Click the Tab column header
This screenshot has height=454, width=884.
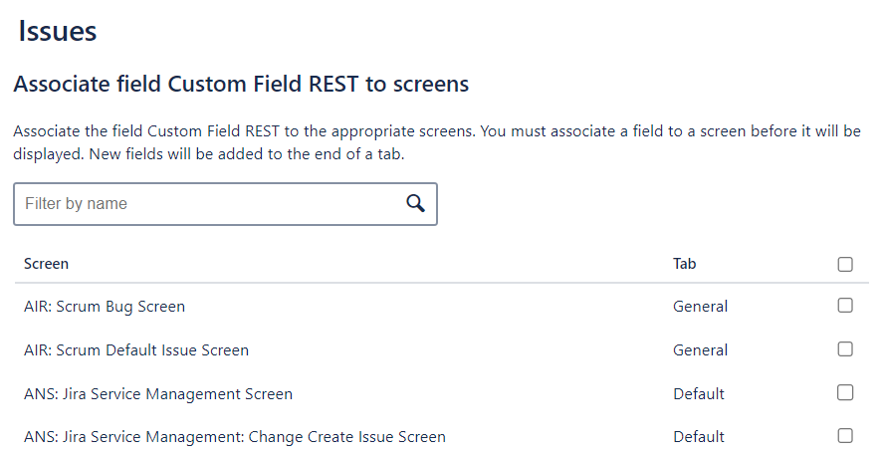point(685,264)
